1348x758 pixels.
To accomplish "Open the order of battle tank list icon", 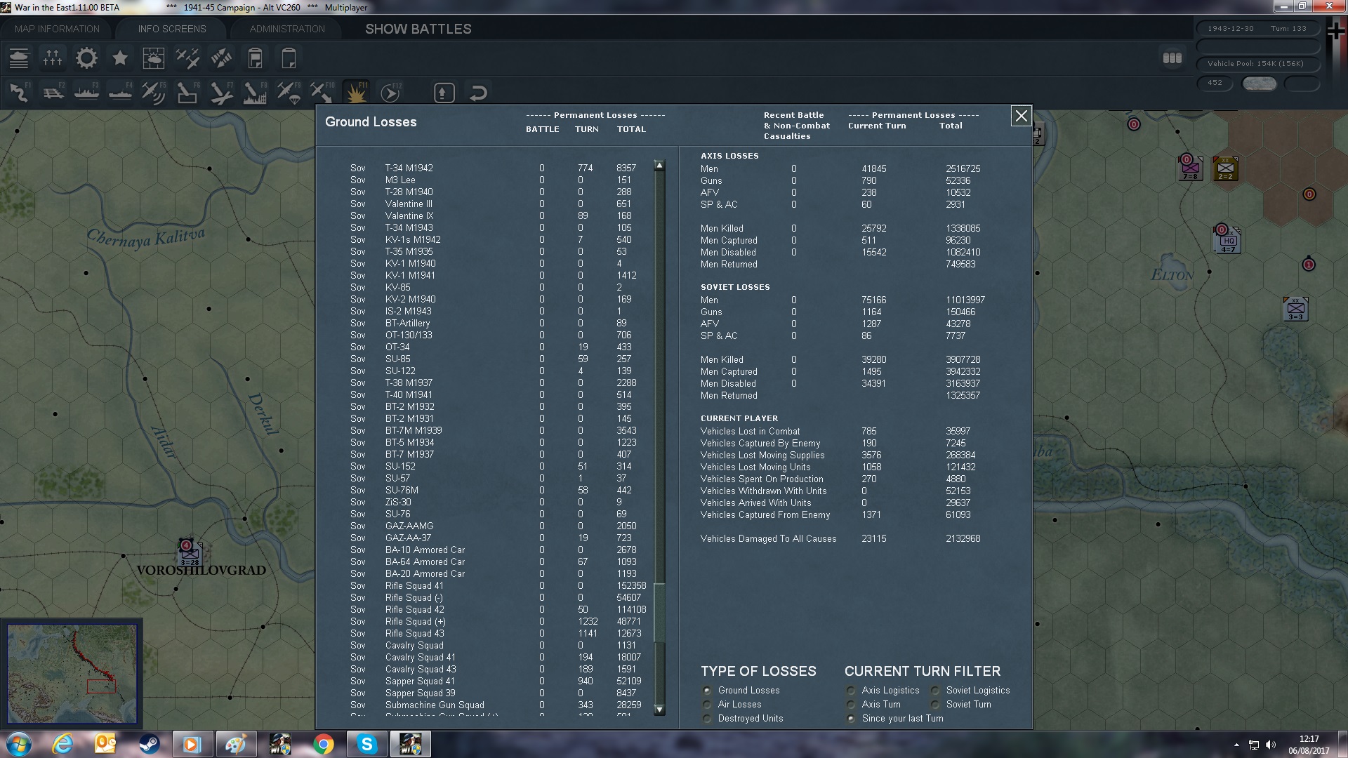I will (x=19, y=58).
